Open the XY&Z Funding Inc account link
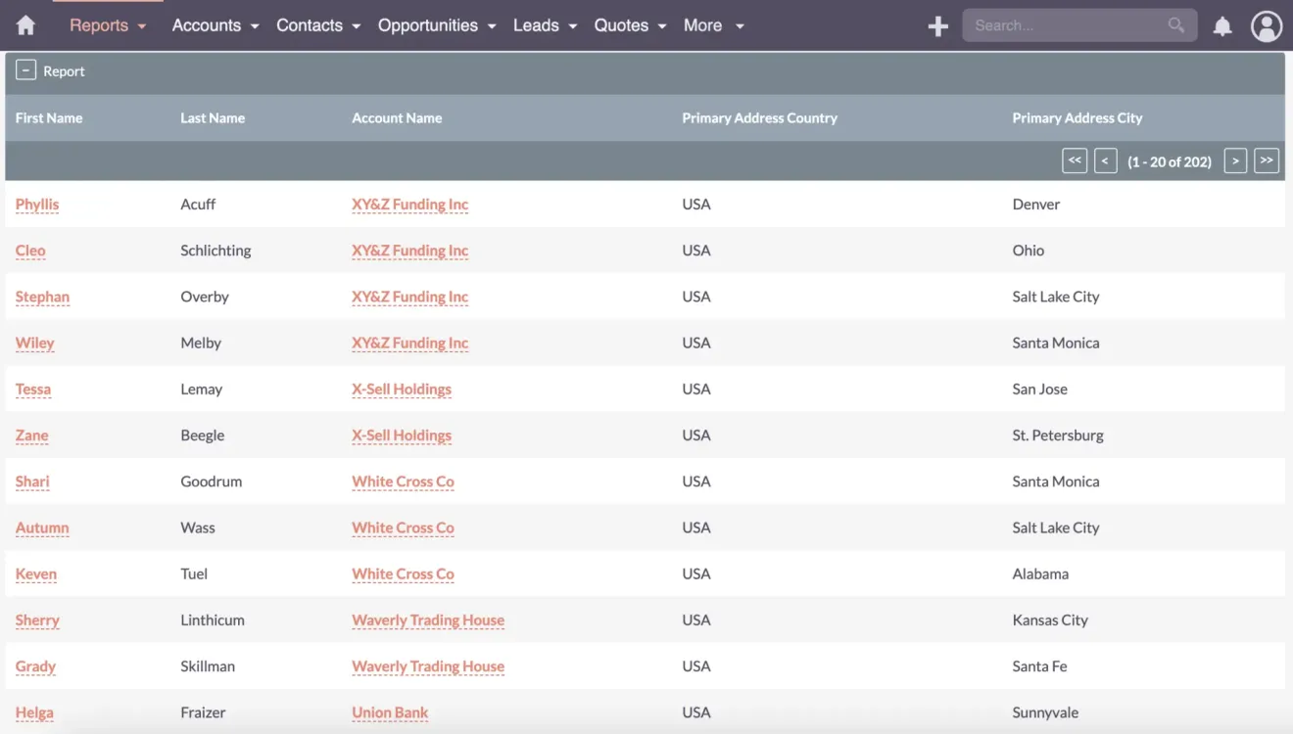The image size is (1293, 734). point(409,205)
